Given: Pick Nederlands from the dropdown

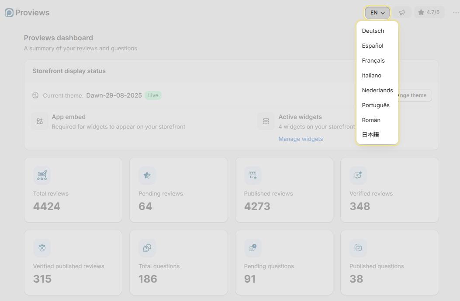Looking at the screenshot, I should tap(377, 90).
